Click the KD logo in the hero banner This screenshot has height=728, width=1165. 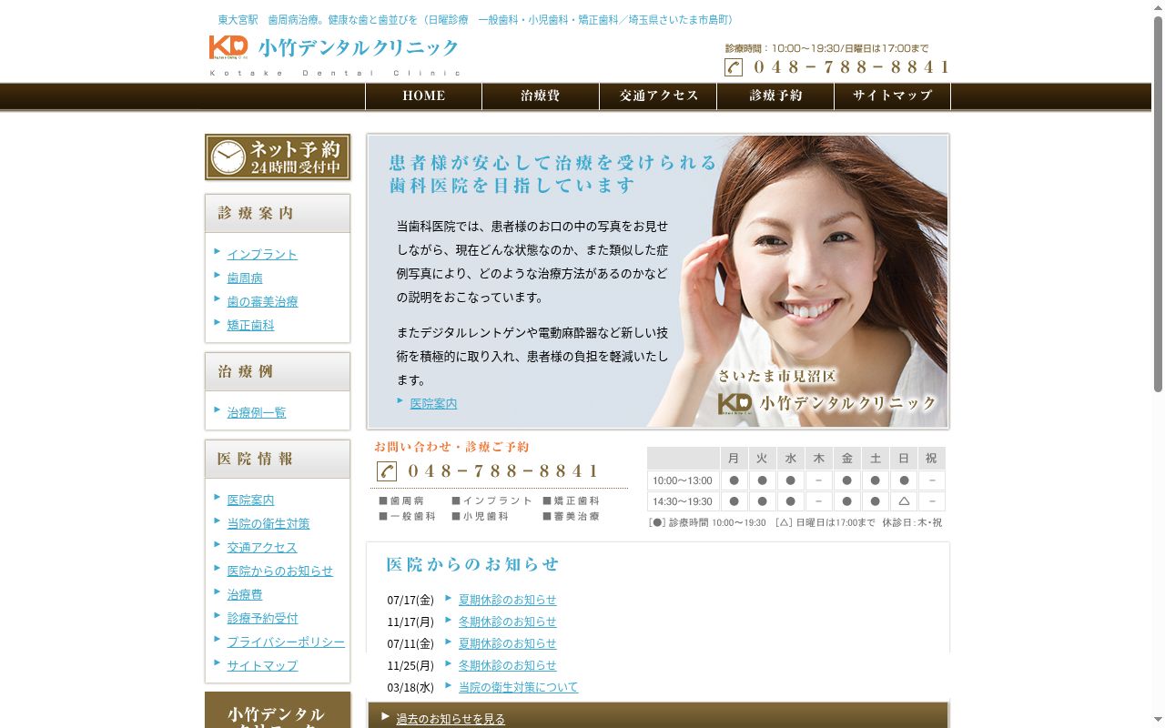pos(734,403)
